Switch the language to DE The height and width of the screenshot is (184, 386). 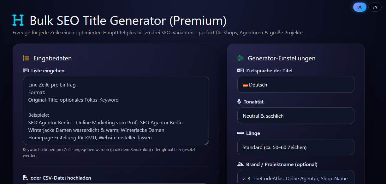point(359,7)
